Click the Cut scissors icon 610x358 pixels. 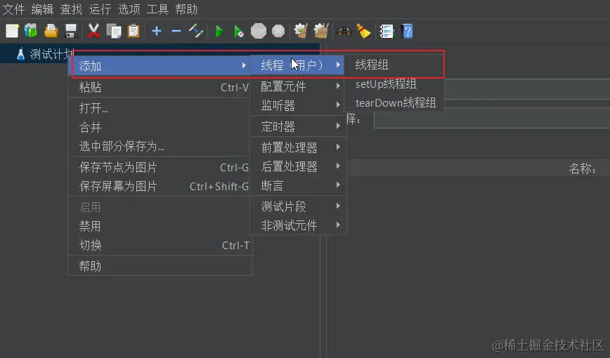tap(93, 31)
